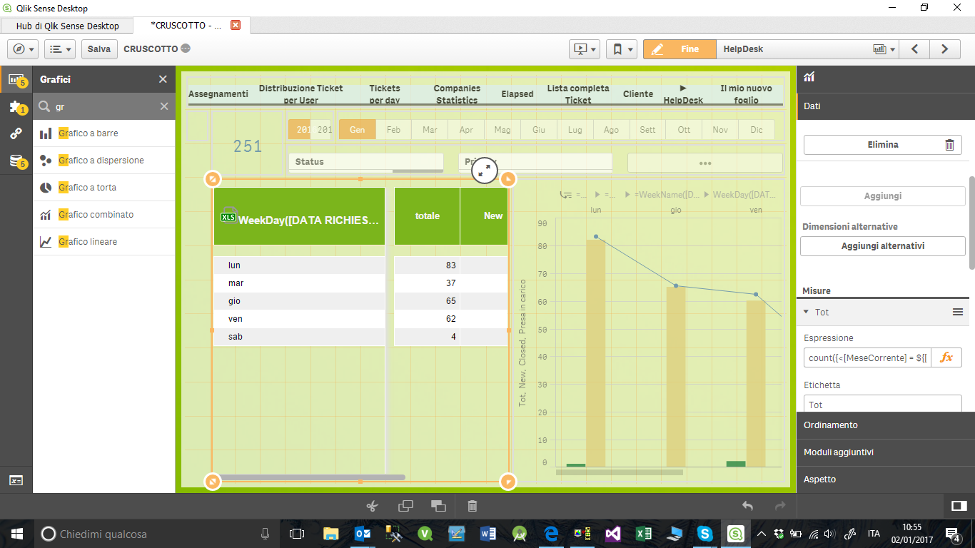Click the trash icon on Elimina
The image size is (975, 548).
pos(949,145)
